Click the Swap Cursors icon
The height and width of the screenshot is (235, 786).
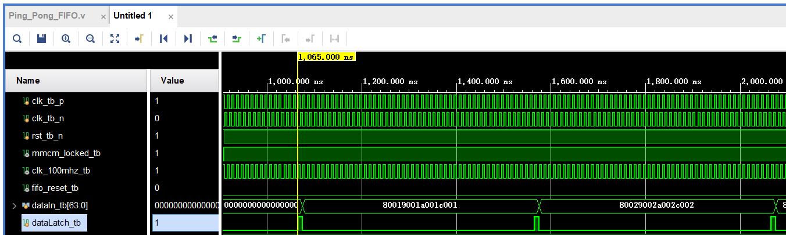coord(334,39)
